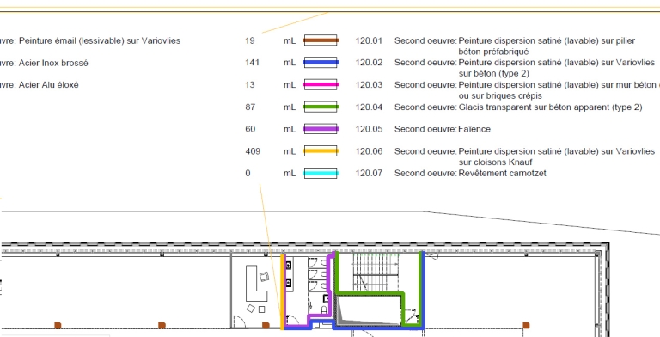Select the code 120.04
The image size is (660, 337).
(369, 107)
